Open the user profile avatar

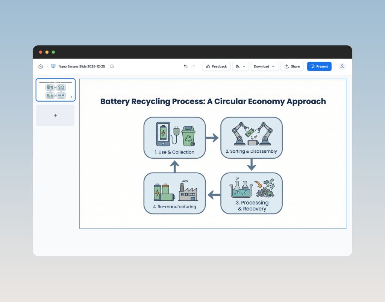(342, 66)
